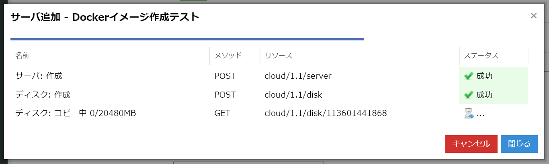Click the dialog title Dockerイメージ作成テスト

(x=104, y=17)
